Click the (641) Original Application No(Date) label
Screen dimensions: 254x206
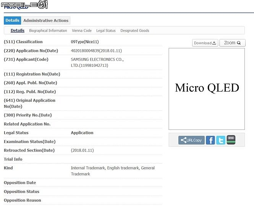(29, 103)
